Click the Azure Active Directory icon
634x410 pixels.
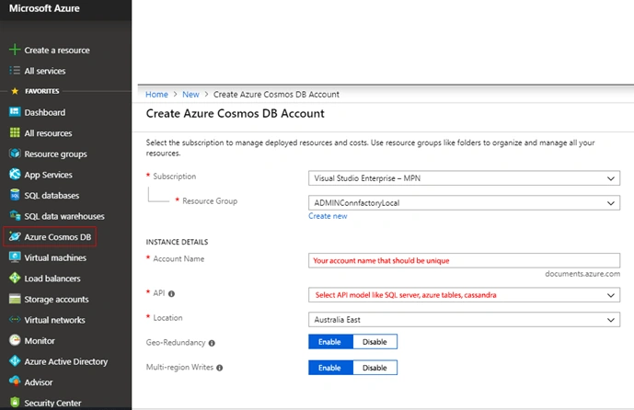(15, 361)
